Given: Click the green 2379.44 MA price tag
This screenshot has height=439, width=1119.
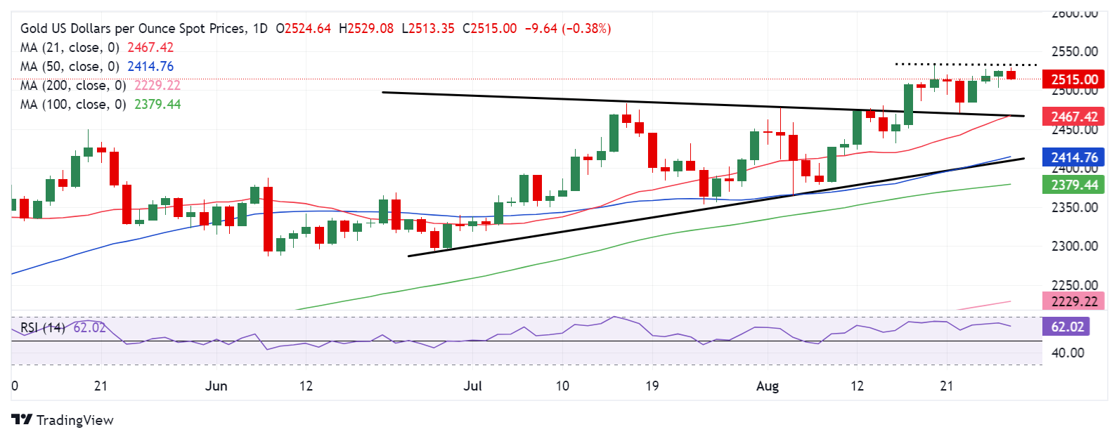Looking at the screenshot, I should point(1073,185).
